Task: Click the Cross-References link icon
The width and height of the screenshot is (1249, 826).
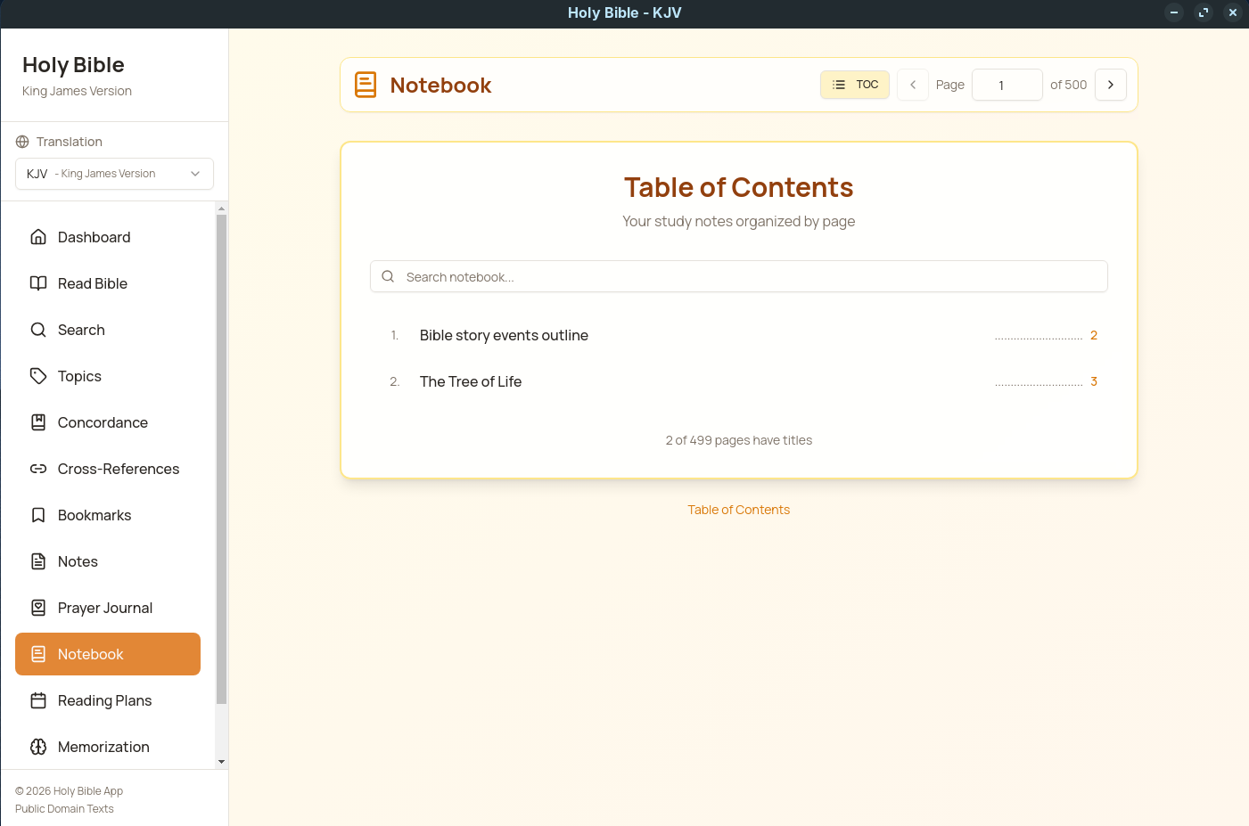Action: click(x=38, y=469)
